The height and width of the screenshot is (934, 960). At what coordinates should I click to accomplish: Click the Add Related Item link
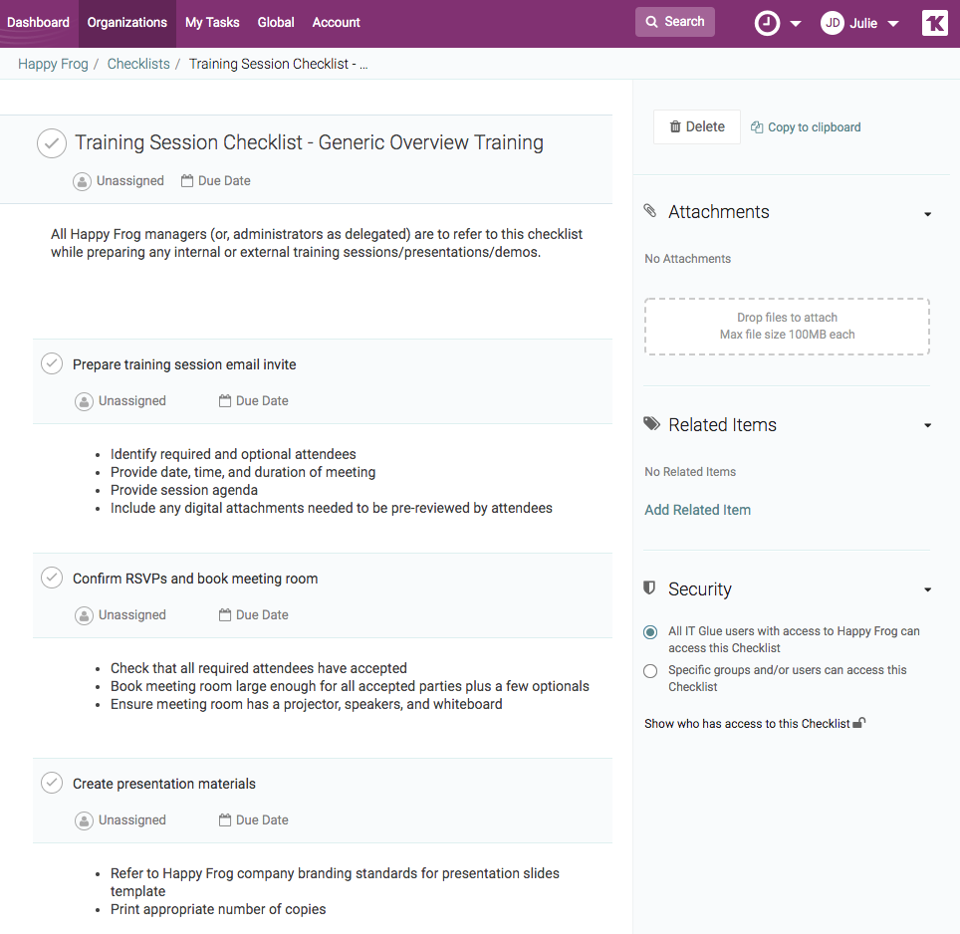click(x=697, y=510)
